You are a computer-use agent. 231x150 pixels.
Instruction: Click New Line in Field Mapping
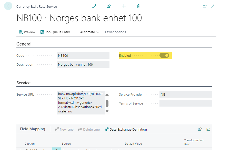64,129
